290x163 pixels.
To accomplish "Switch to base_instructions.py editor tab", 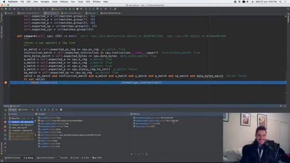I will click(x=72, y=13).
